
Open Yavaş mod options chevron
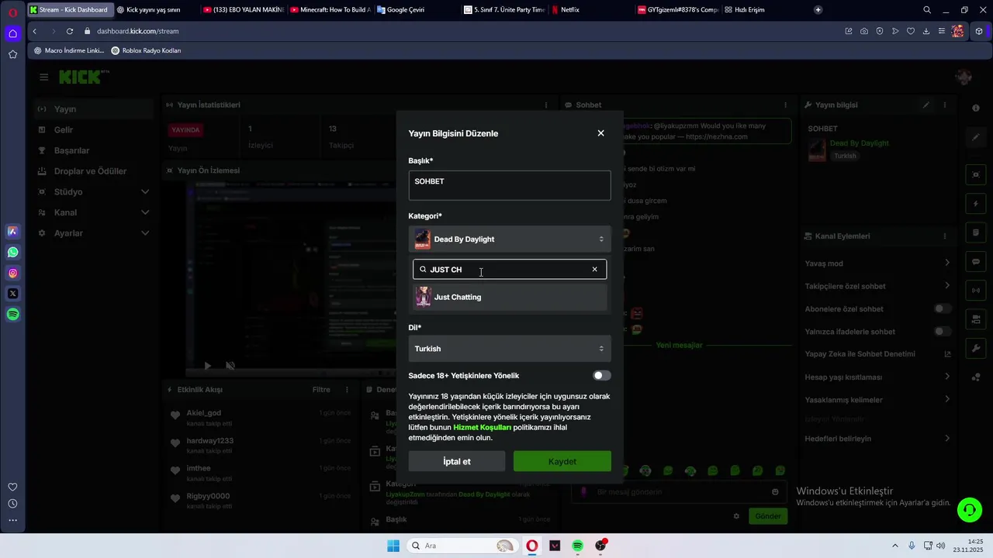pos(947,263)
